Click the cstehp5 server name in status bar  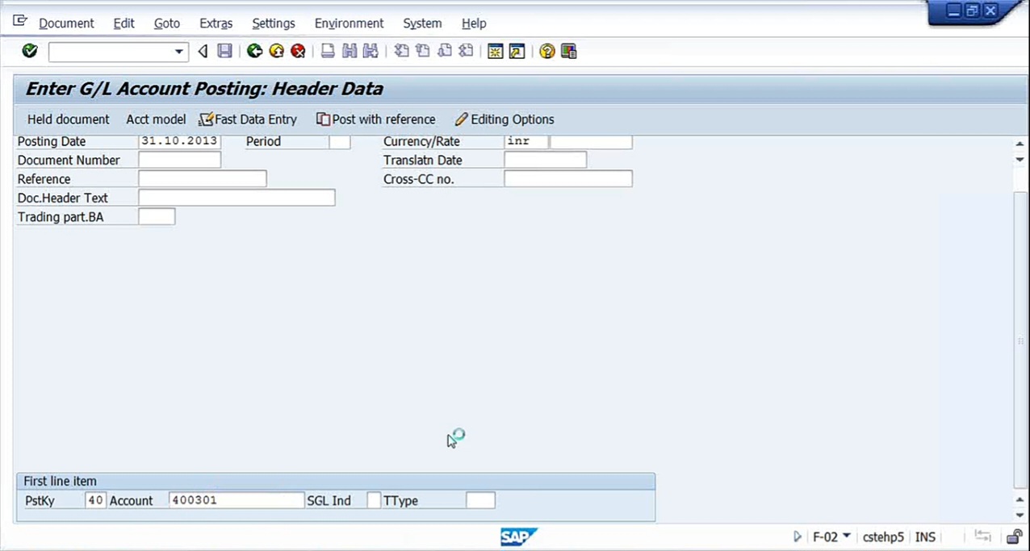883,536
